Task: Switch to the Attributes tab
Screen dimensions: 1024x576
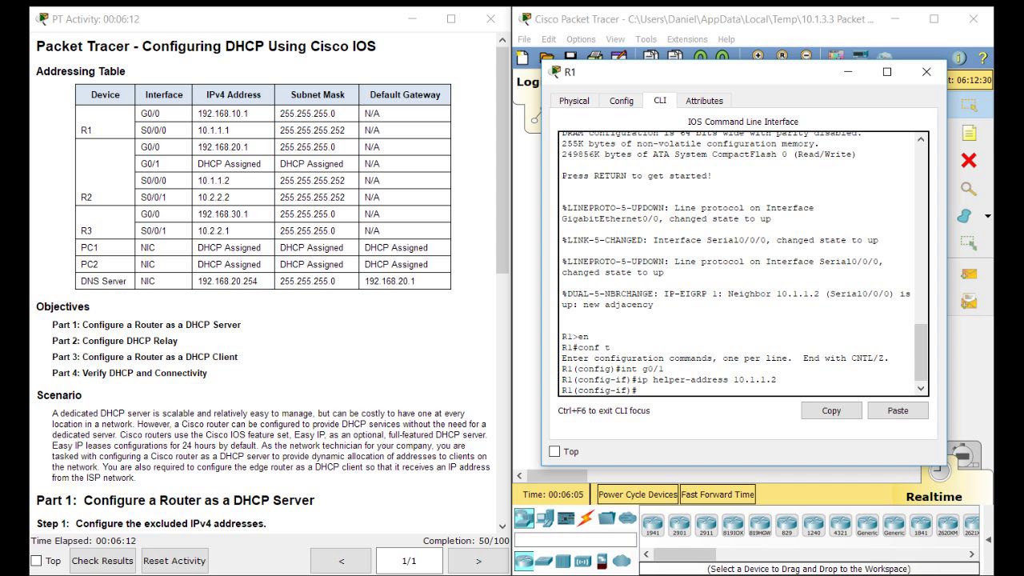Action: (704, 101)
